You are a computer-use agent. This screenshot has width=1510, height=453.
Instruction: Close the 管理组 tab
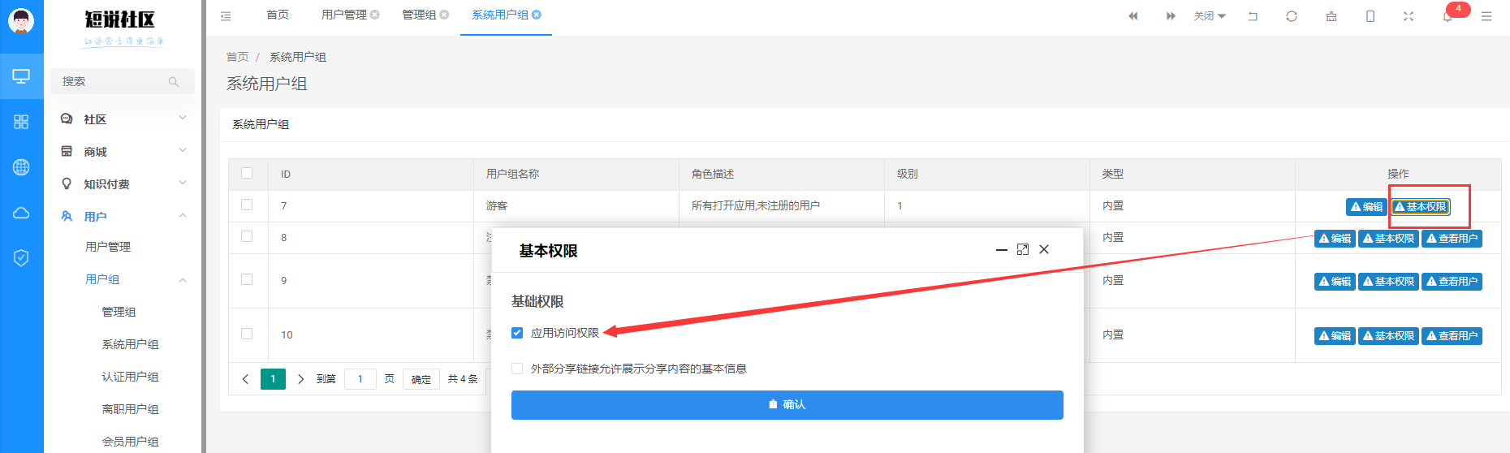pos(444,15)
